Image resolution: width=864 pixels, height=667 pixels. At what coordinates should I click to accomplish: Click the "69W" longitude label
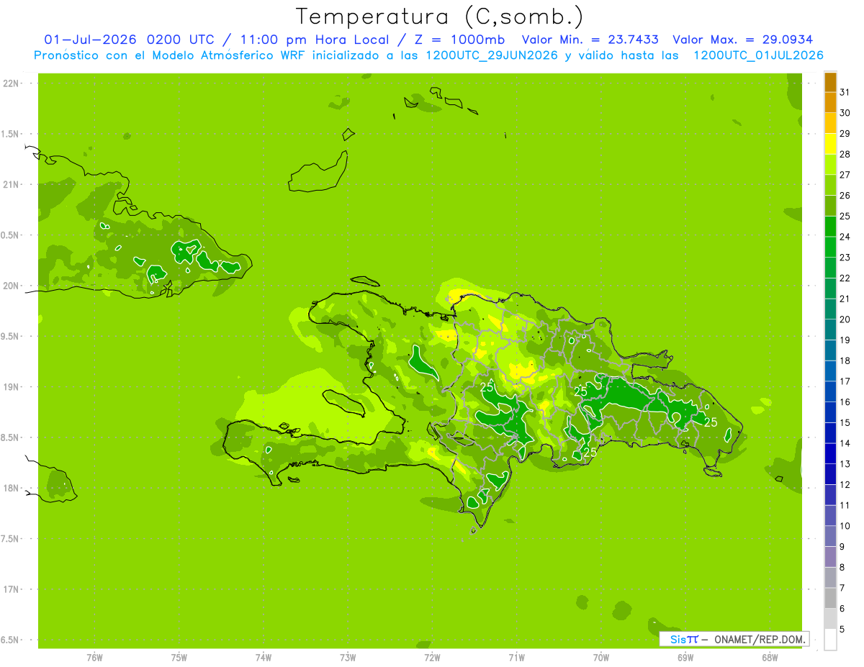coord(685,657)
